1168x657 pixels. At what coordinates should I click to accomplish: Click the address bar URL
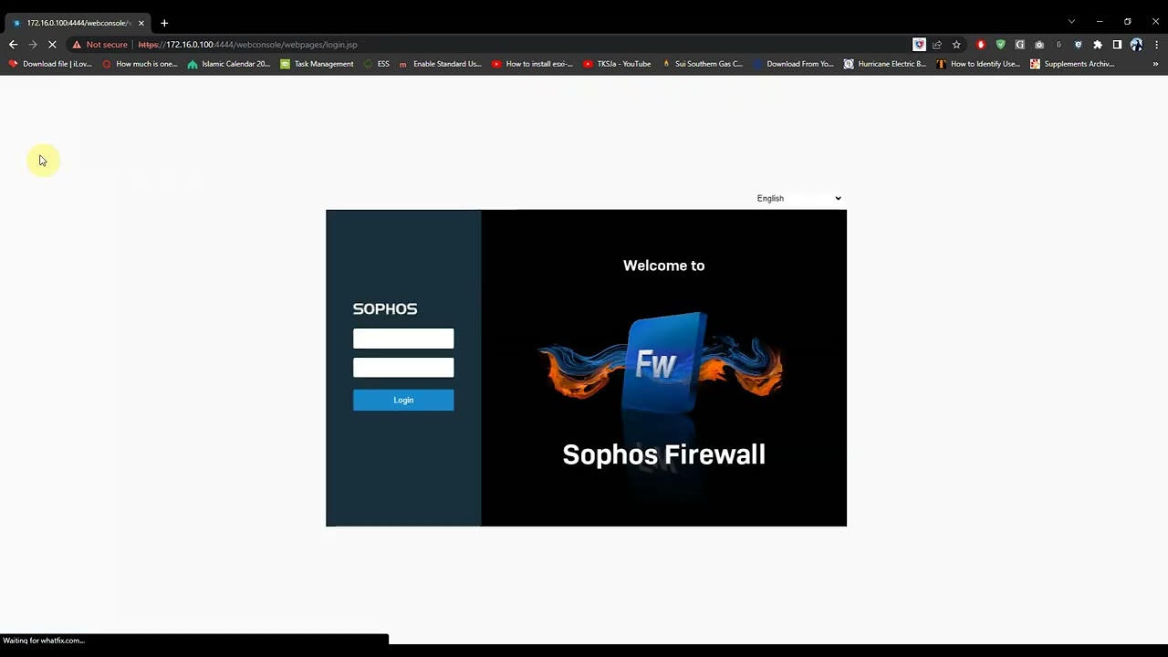247,45
